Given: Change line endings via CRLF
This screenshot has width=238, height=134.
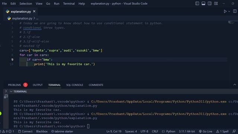Looking at the screenshot, I should tap(155, 131).
